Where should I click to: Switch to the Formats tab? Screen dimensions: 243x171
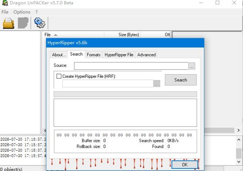(94, 55)
